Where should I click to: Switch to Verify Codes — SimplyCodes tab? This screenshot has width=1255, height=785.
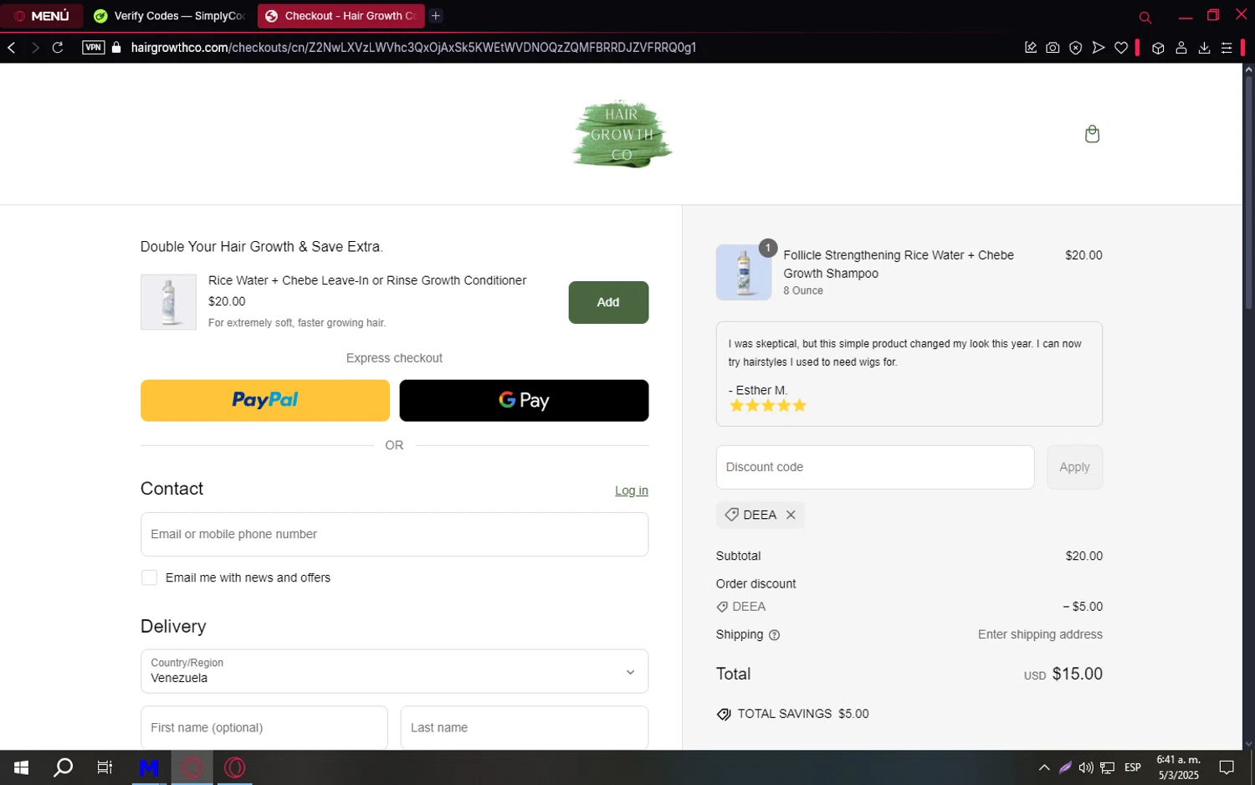pos(170,16)
